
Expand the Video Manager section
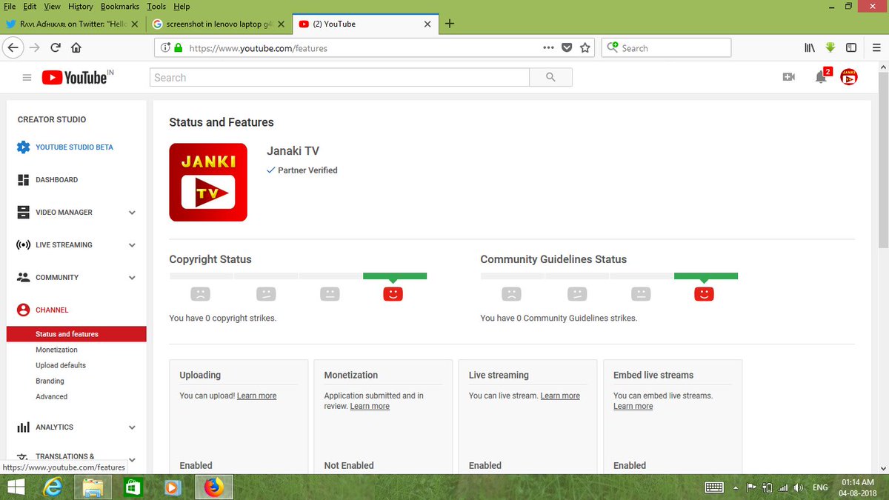tap(132, 213)
